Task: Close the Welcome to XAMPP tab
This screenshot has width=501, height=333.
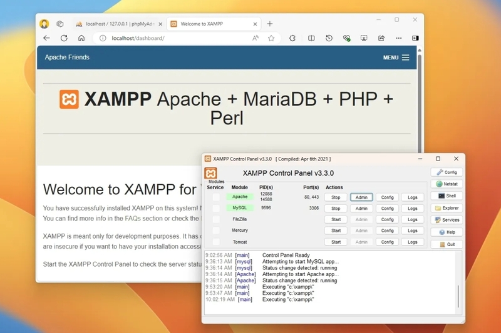Action: coord(255,24)
